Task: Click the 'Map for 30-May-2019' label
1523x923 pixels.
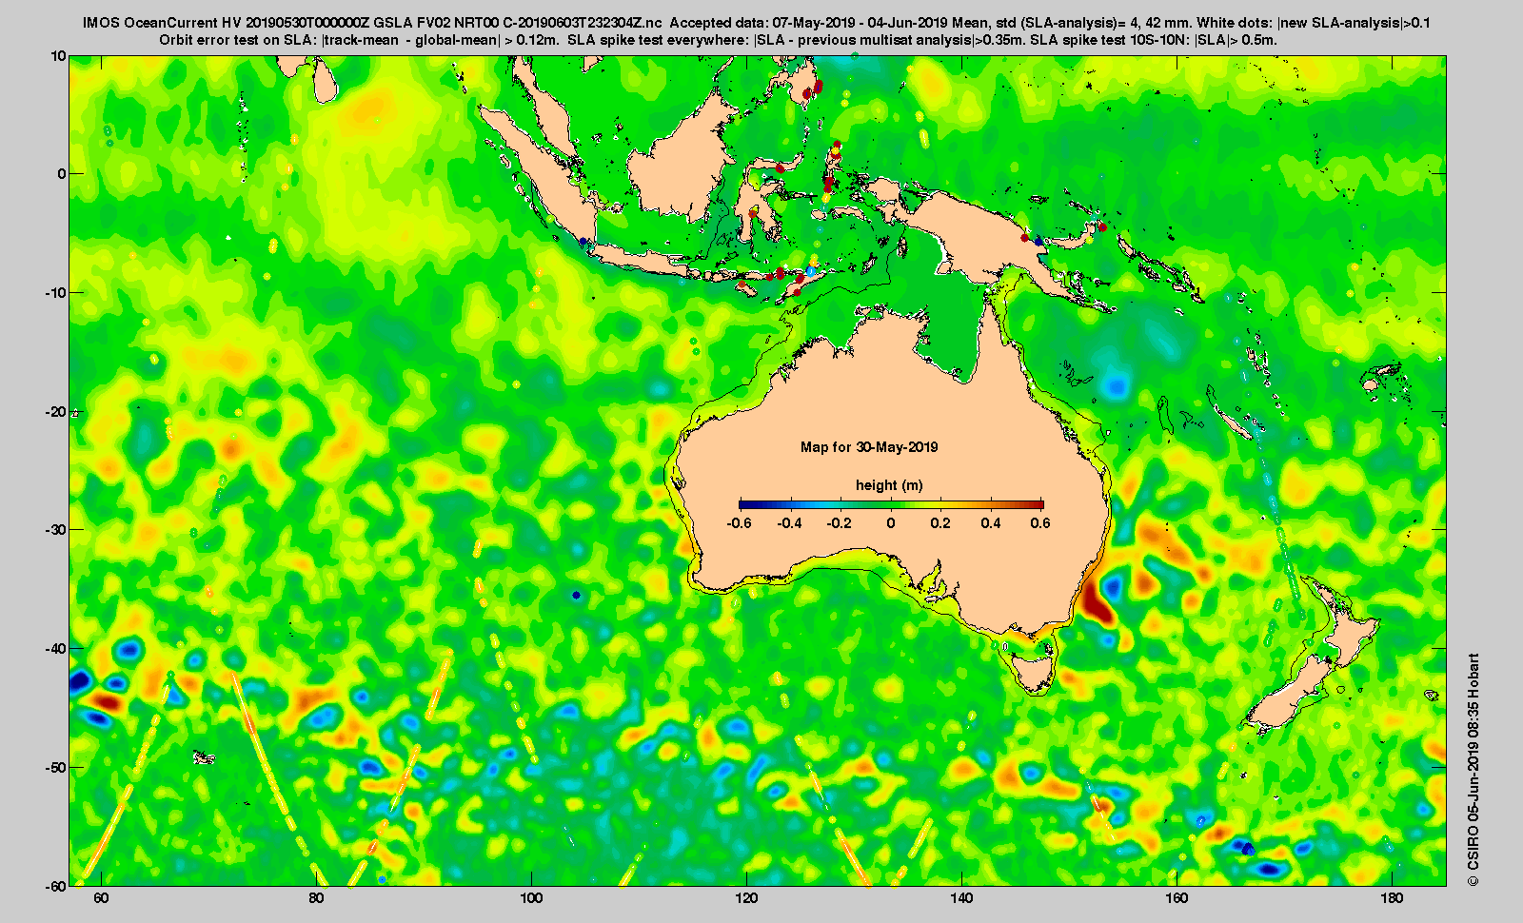Action: (869, 447)
